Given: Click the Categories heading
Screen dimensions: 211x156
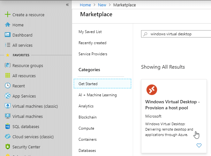Looking at the screenshot, I should (89, 70).
